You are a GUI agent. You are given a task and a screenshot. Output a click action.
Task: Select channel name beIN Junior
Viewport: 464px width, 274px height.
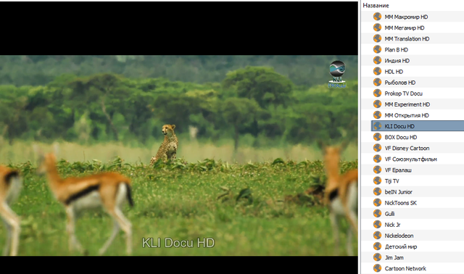coord(398,192)
